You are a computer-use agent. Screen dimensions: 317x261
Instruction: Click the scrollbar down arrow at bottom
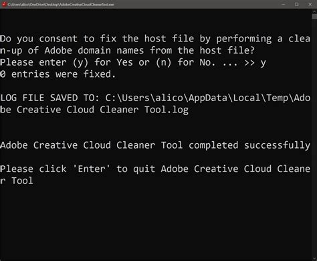point(314,258)
